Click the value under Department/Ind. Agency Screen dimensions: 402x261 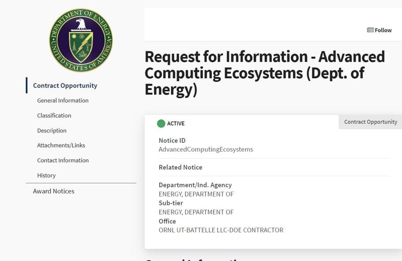196,194
